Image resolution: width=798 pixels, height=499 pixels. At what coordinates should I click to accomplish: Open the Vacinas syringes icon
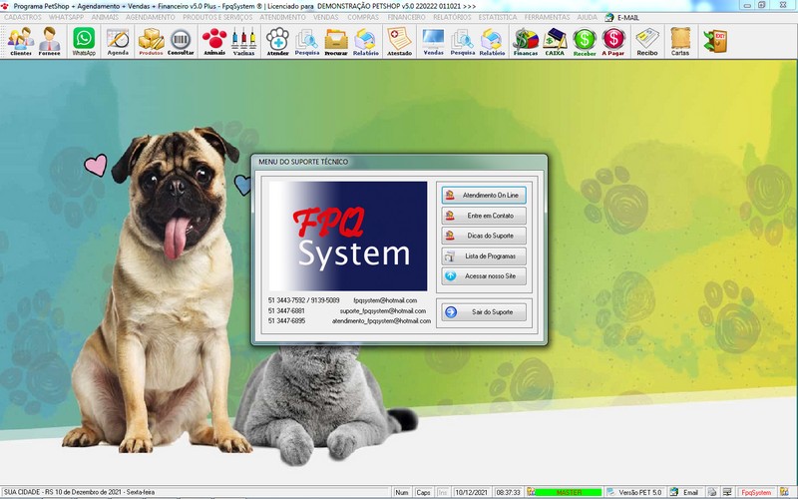tap(243, 41)
